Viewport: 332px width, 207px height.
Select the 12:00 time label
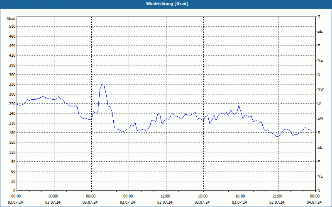coord(165,196)
